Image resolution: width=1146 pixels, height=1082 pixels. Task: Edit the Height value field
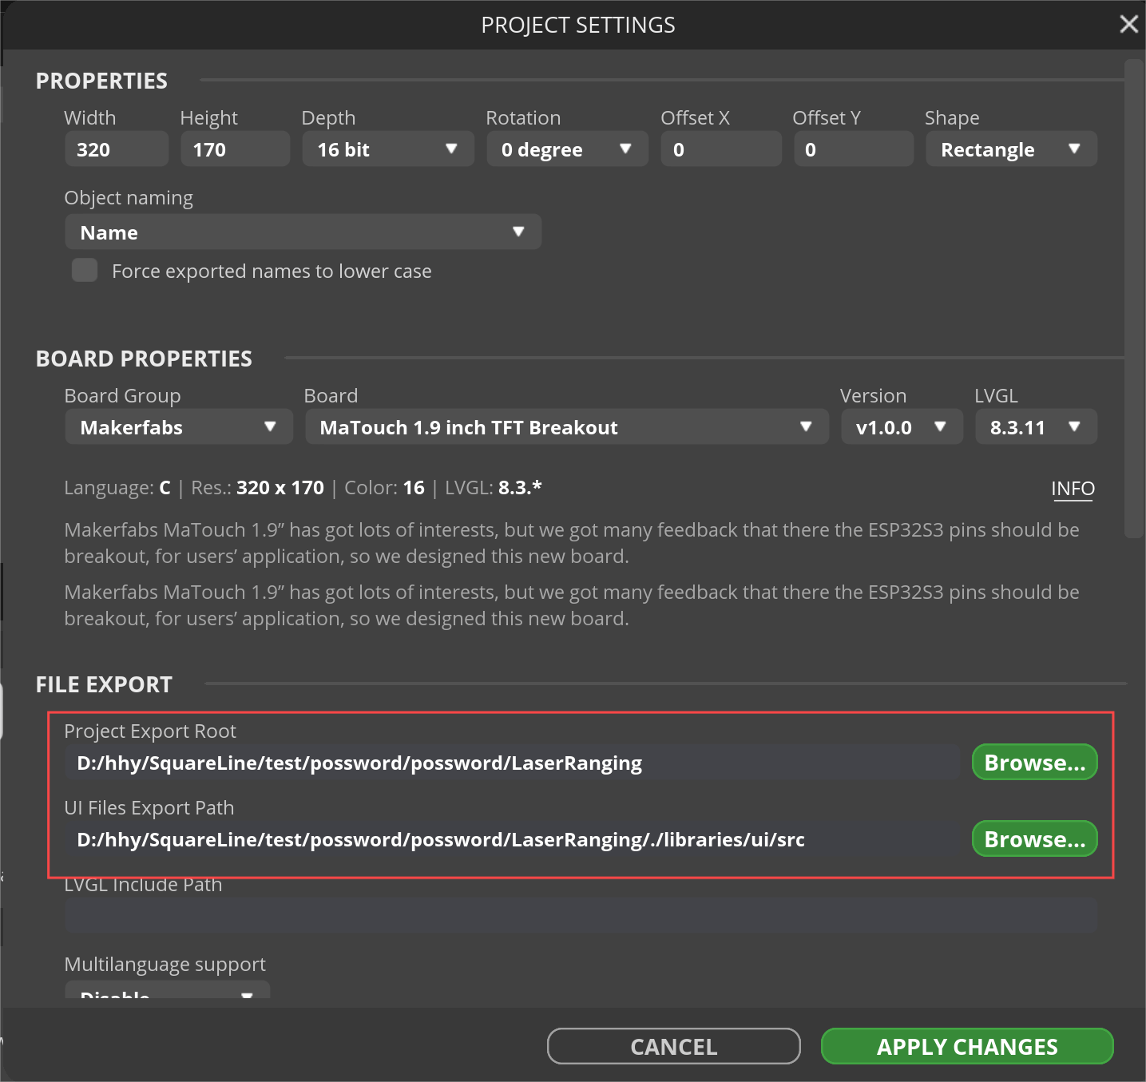point(234,149)
